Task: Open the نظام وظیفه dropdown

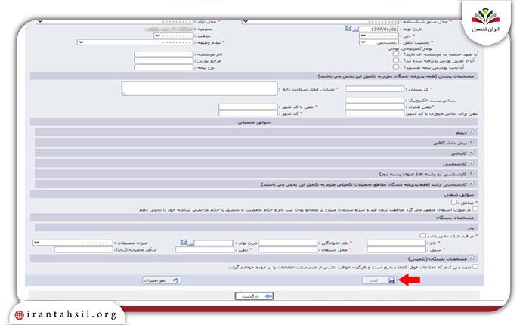Action: (135, 42)
